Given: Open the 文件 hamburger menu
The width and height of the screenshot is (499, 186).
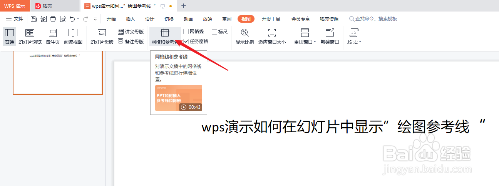Looking at the screenshot, I should tap(15, 19).
